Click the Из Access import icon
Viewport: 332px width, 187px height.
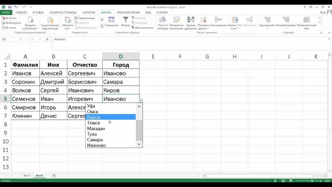[3, 18]
